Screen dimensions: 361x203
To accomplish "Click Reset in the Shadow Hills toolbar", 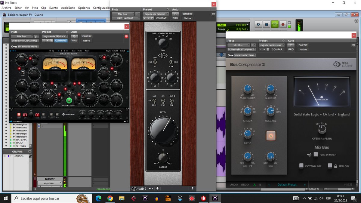I will [87, 51].
